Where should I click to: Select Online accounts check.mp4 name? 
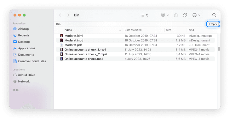pos(84,59)
